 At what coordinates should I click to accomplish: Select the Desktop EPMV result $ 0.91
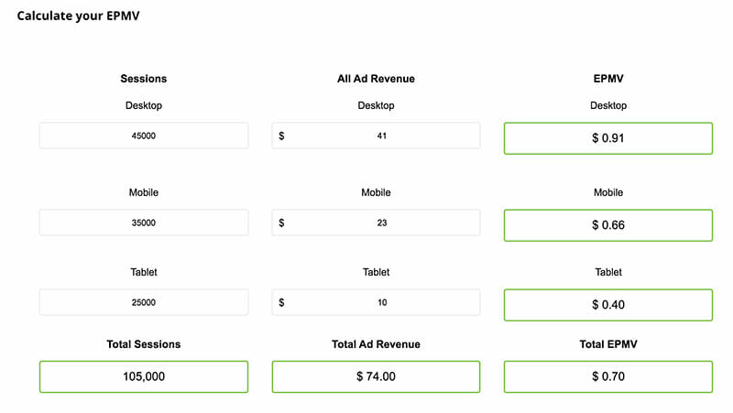coord(607,138)
